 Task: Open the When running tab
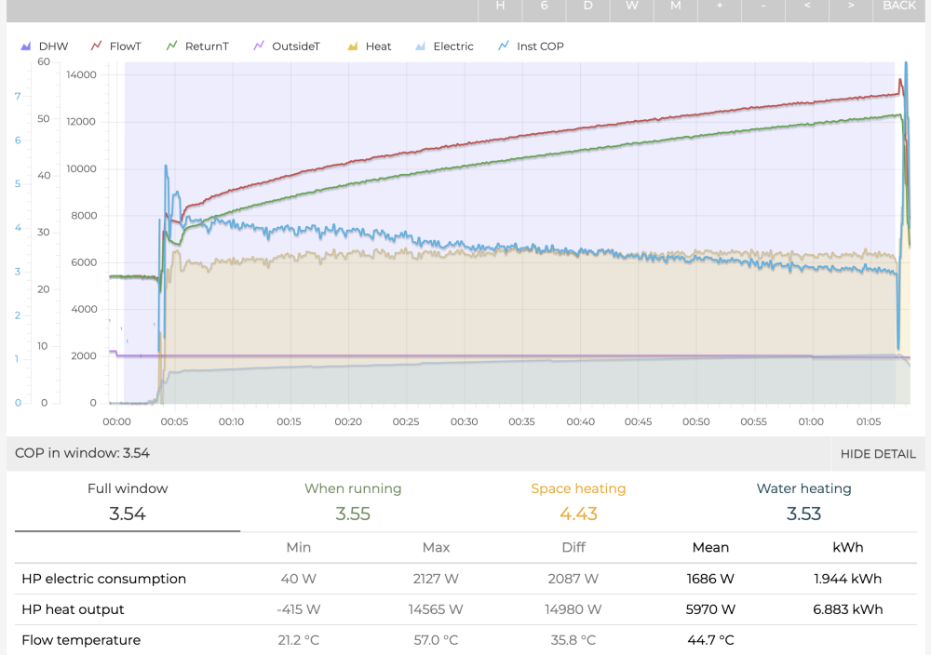click(x=353, y=501)
